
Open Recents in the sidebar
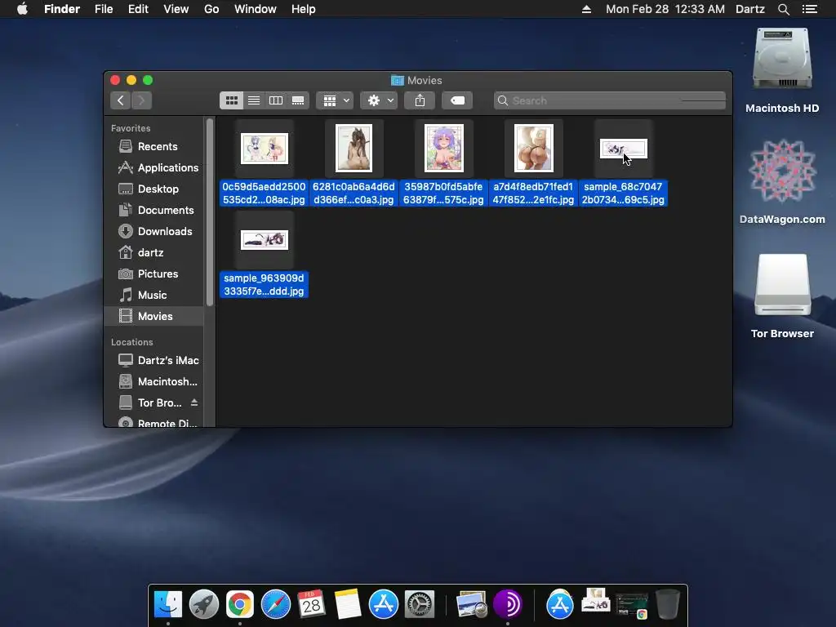(154, 146)
